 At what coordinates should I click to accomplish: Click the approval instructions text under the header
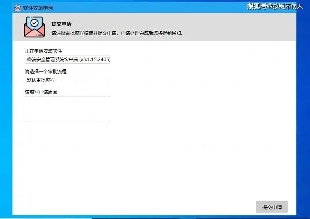coord(117,33)
